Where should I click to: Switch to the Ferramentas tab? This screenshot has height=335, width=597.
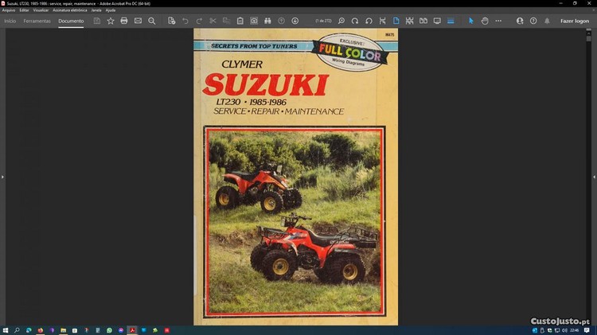(x=37, y=21)
